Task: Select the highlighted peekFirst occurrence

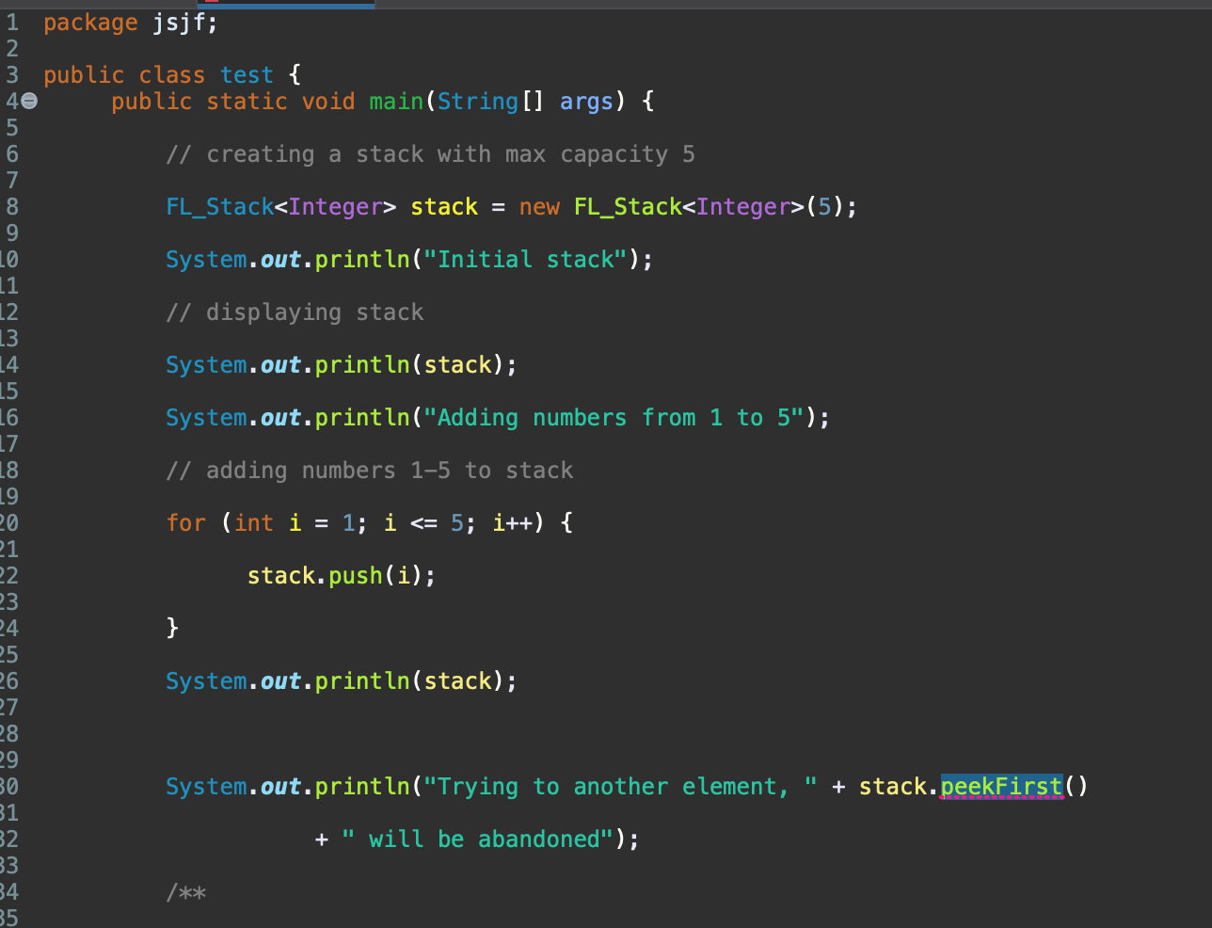Action: (x=1001, y=786)
